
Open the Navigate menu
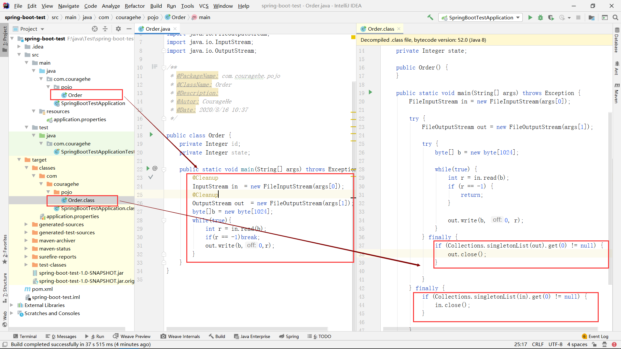tap(69, 6)
